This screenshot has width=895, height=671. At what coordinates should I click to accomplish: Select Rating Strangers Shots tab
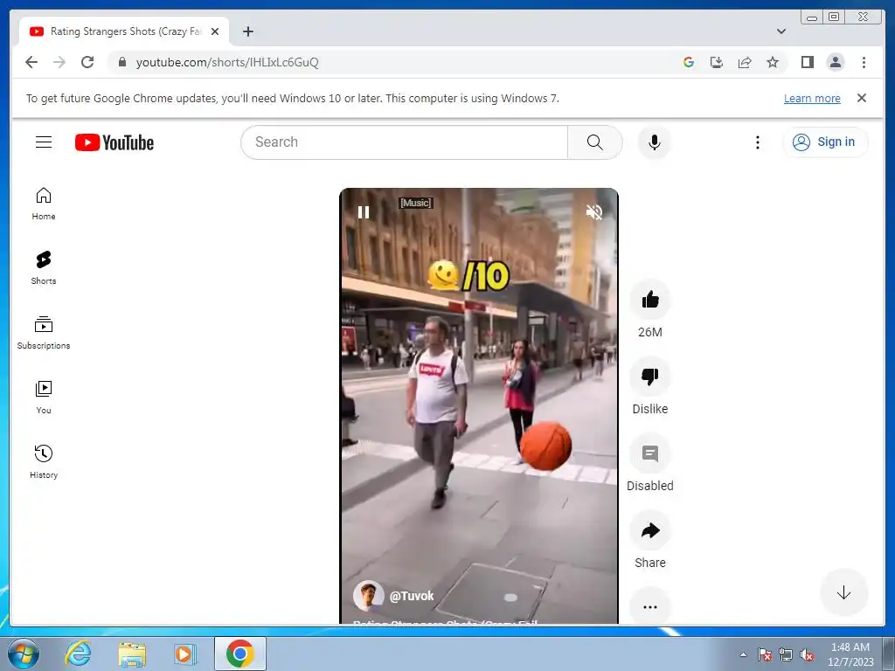pos(124,31)
